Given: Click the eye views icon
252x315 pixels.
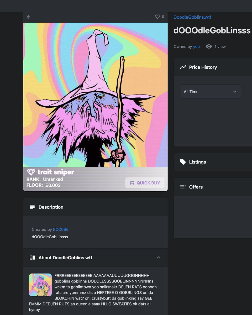Looking at the screenshot, I should click(209, 46).
